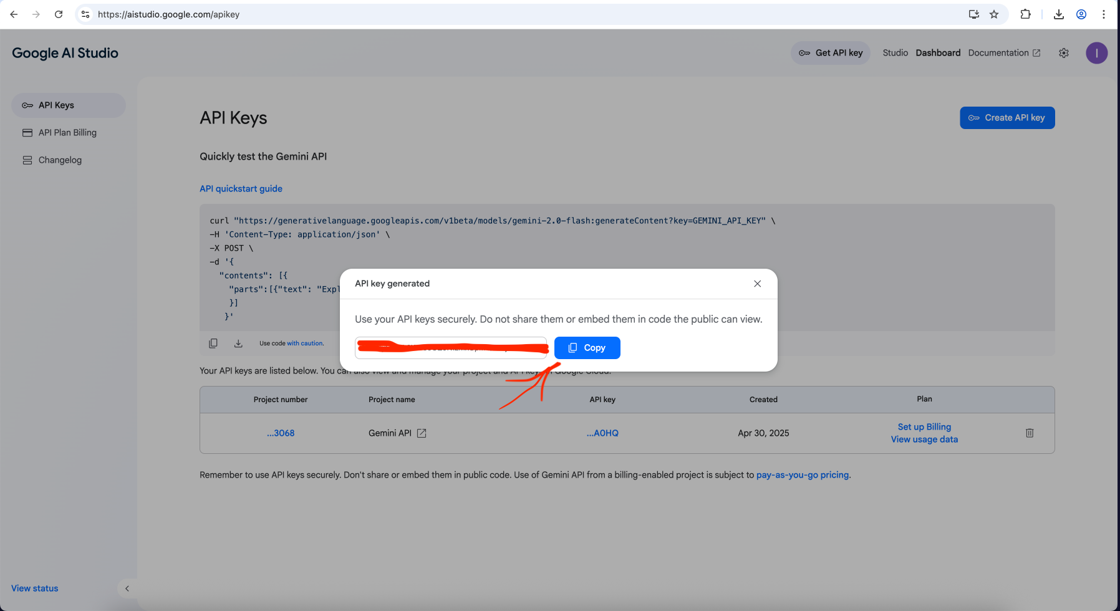
Task: Open the settings gear icon
Action: point(1064,53)
